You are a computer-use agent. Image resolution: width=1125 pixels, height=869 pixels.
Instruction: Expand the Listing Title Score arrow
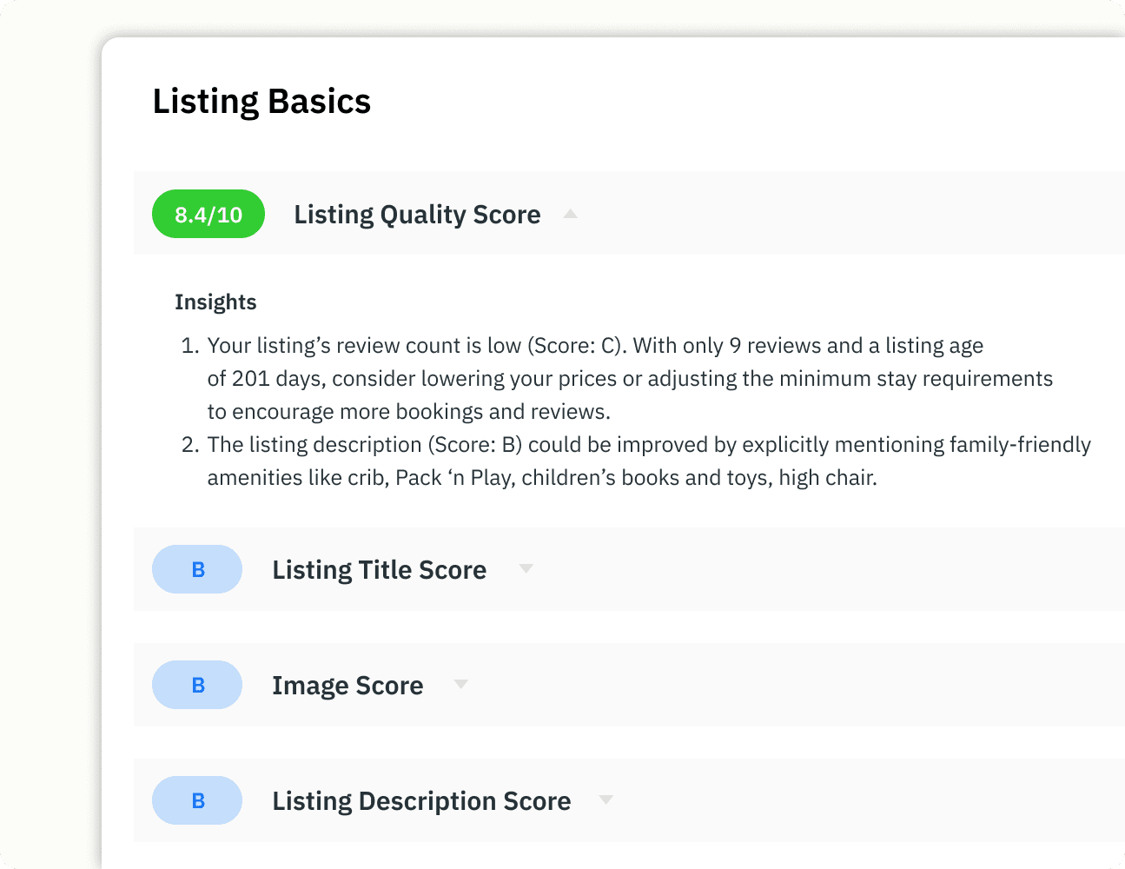(x=526, y=568)
